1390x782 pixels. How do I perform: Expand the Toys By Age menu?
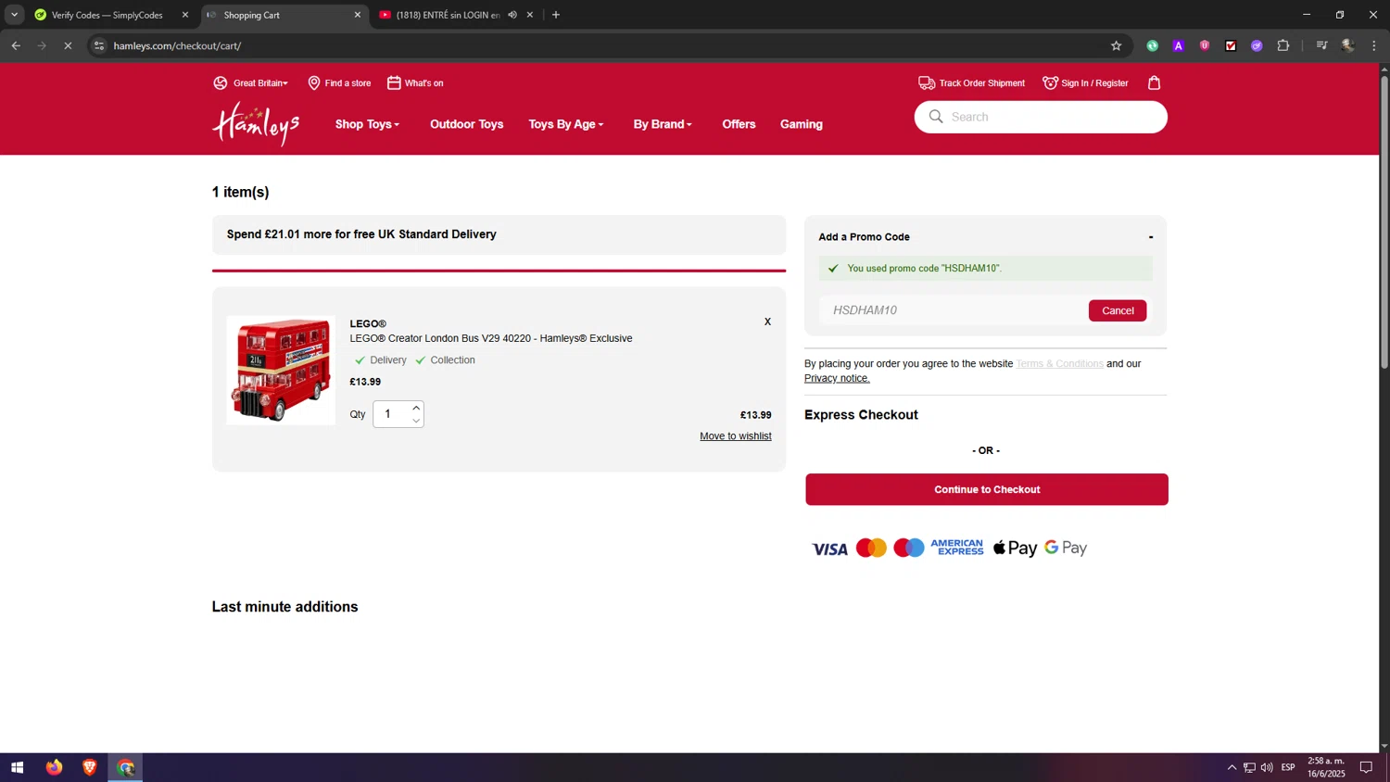tap(565, 124)
